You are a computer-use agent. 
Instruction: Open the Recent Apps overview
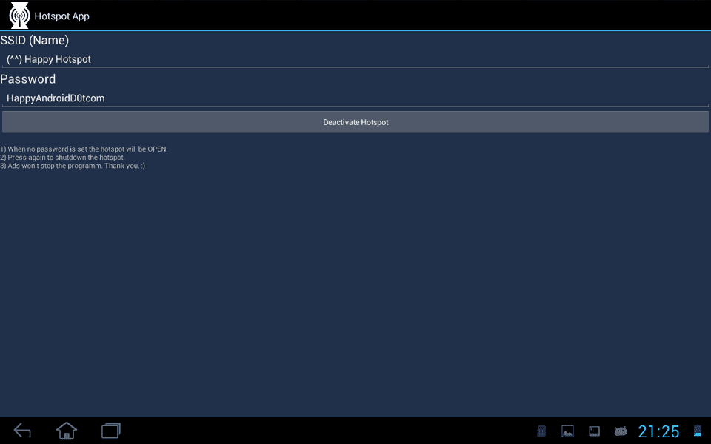111,431
